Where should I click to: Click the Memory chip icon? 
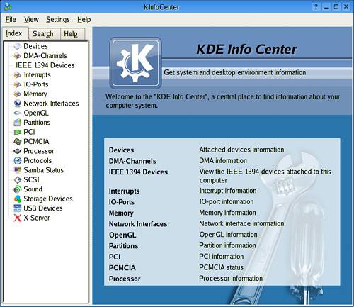pyautogui.click(x=18, y=94)
